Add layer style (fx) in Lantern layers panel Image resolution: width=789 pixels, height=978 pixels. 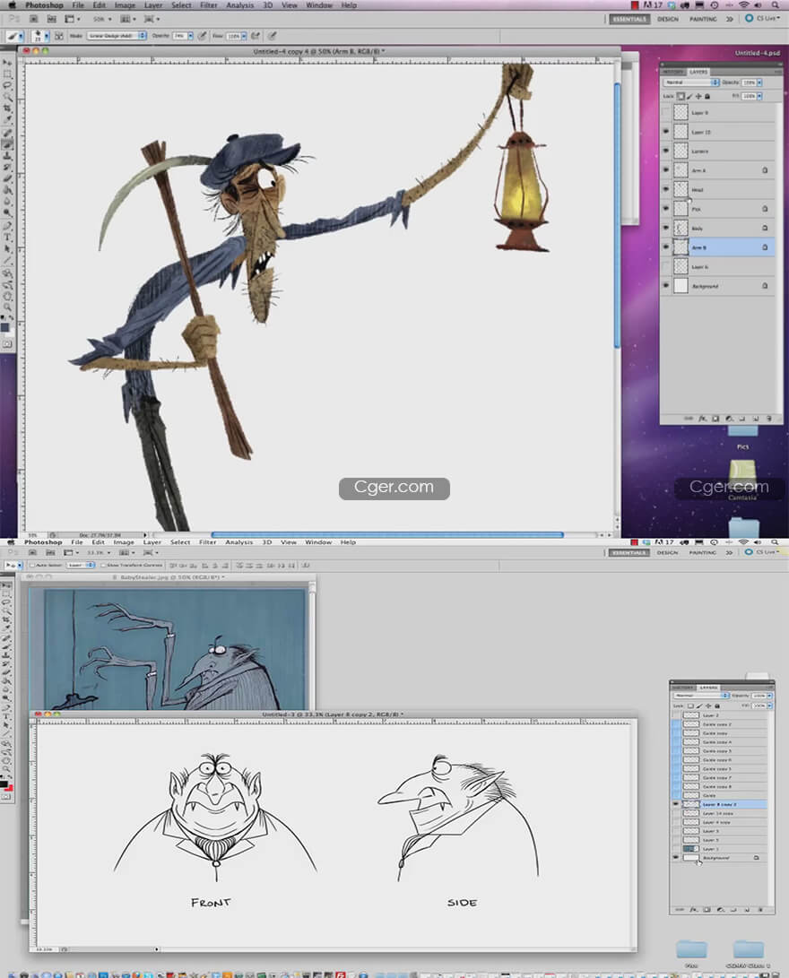[702, 419]
